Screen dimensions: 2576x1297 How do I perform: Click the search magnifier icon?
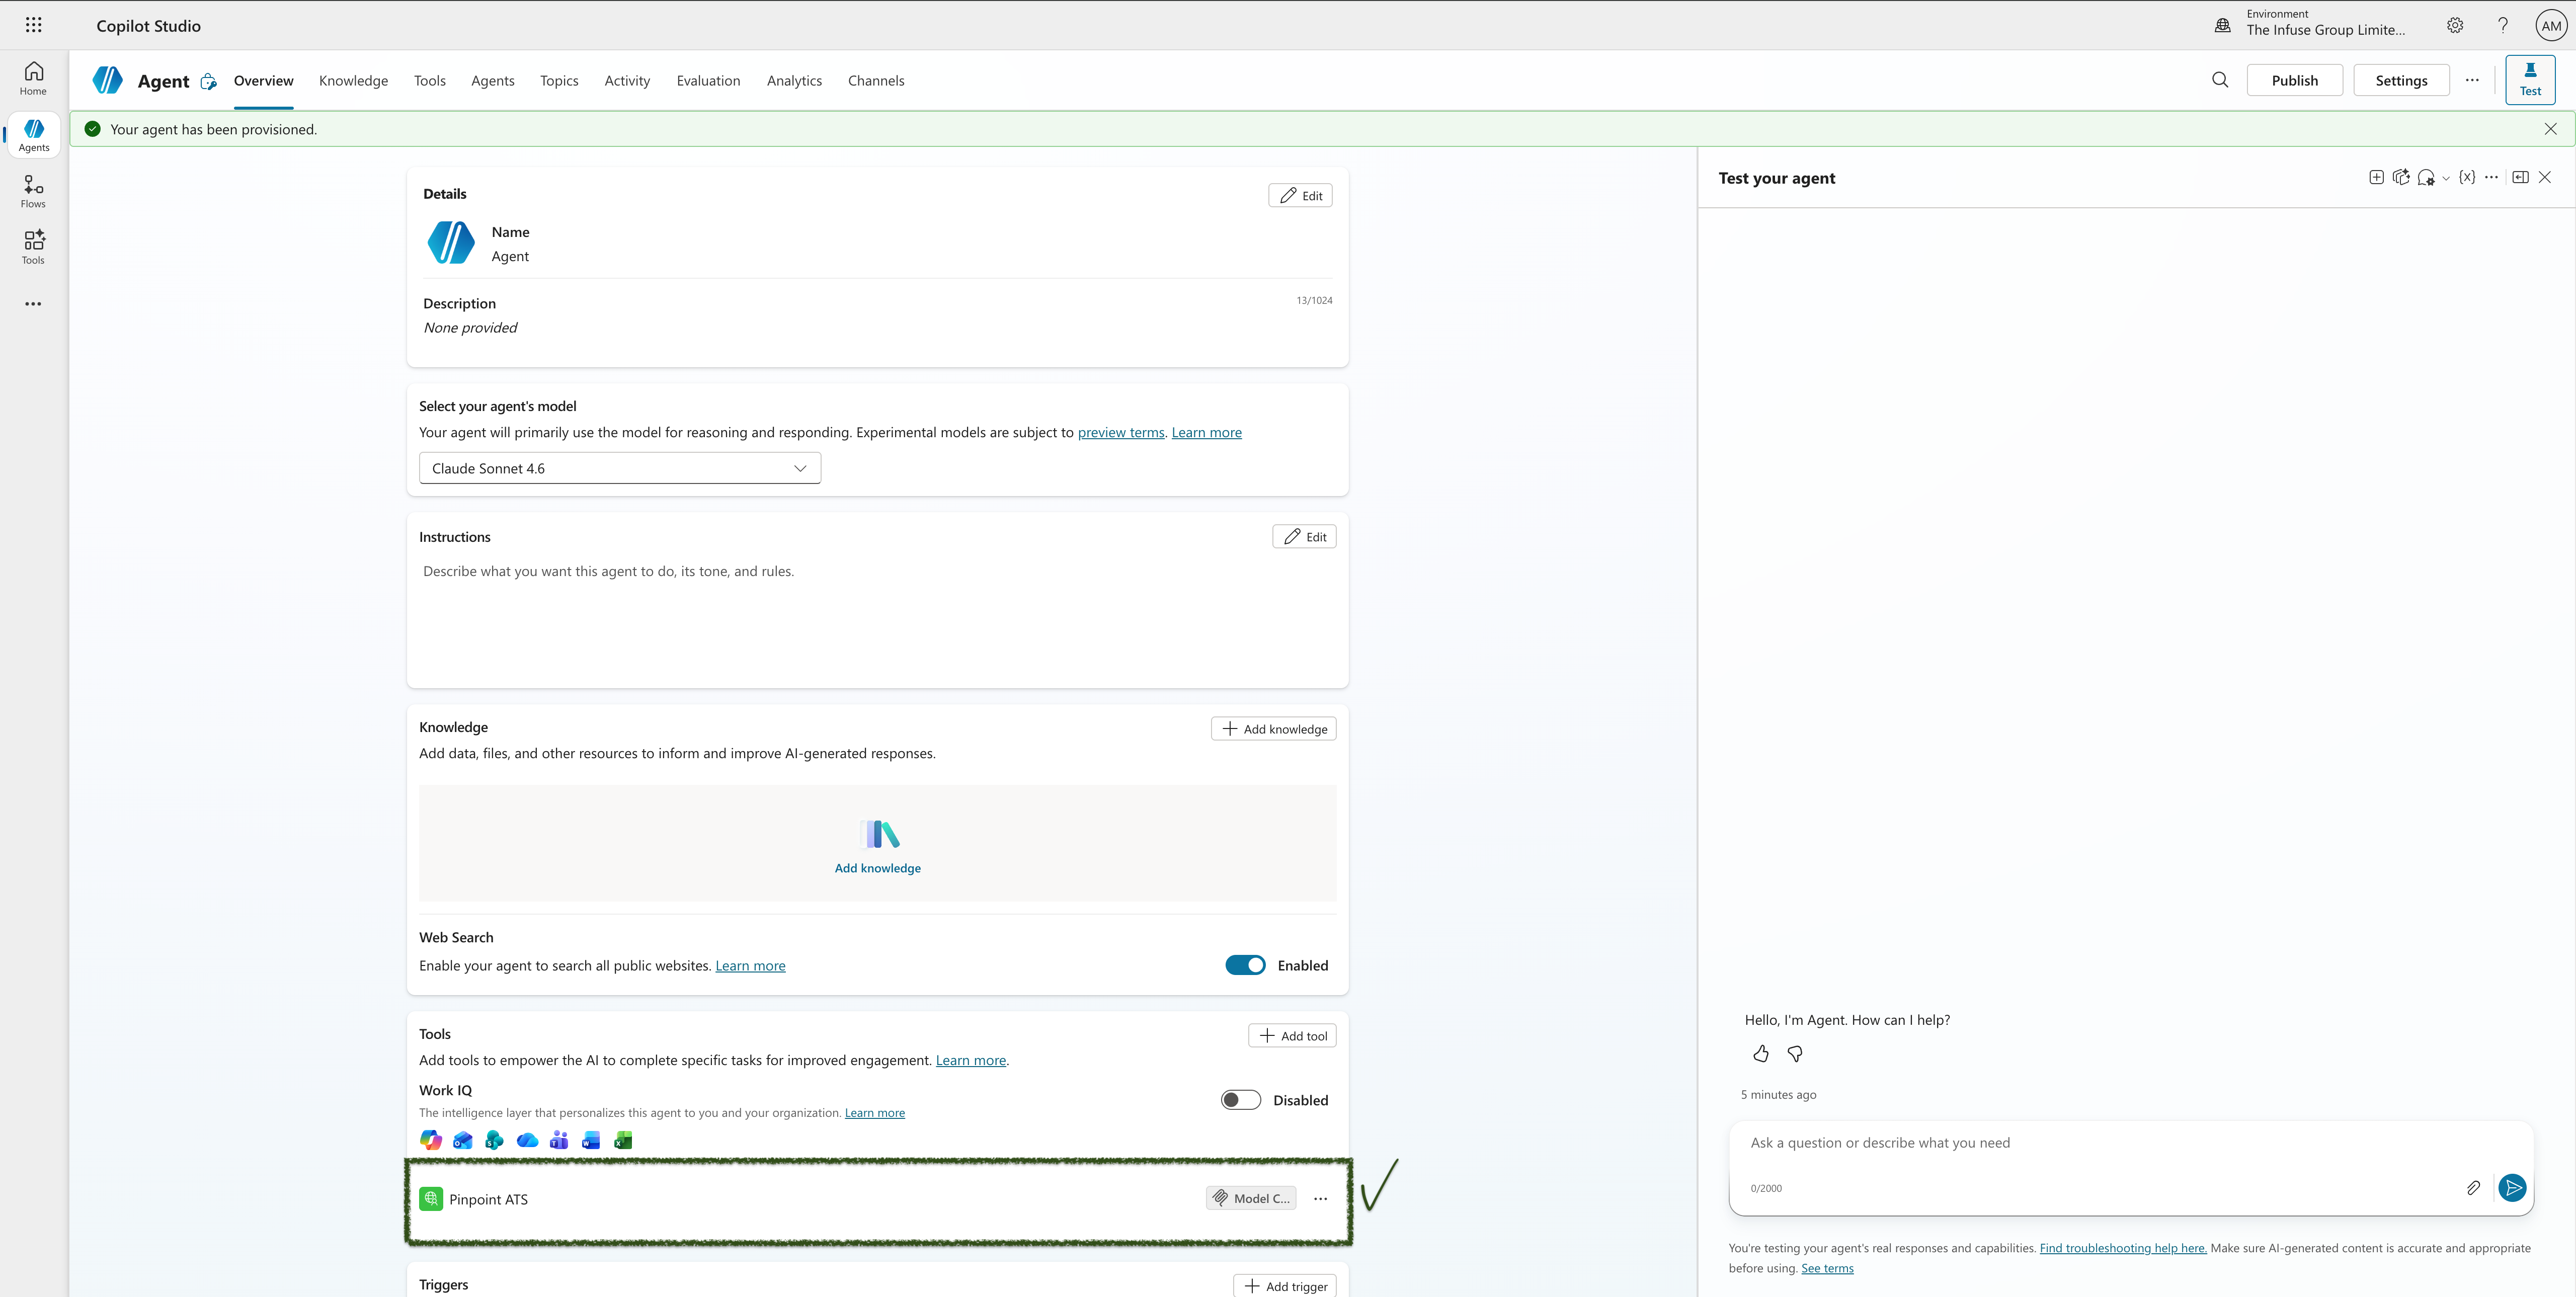click(2220, 80)
